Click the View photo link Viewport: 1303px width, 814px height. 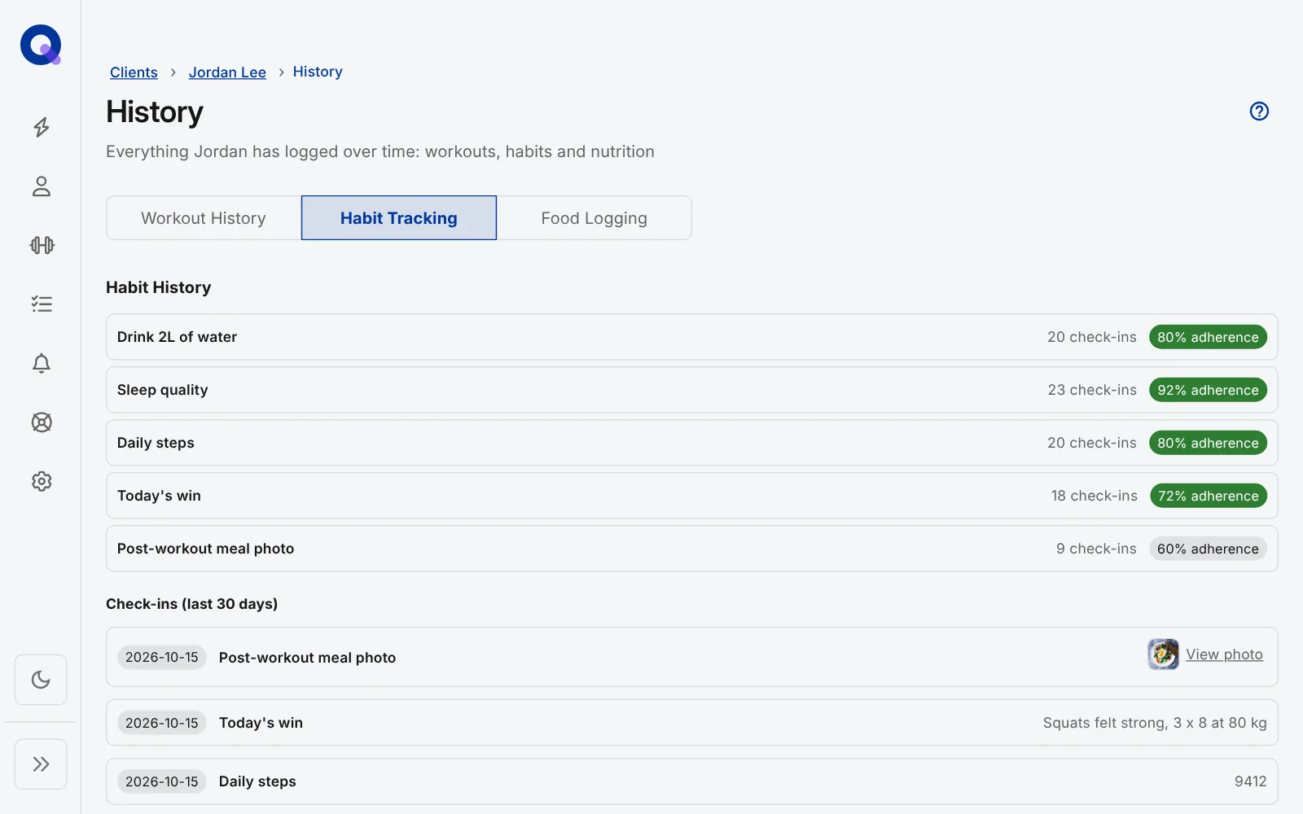[x=1224, y=654]
